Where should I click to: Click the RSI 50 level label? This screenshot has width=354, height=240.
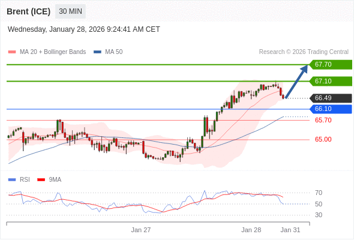319,204
